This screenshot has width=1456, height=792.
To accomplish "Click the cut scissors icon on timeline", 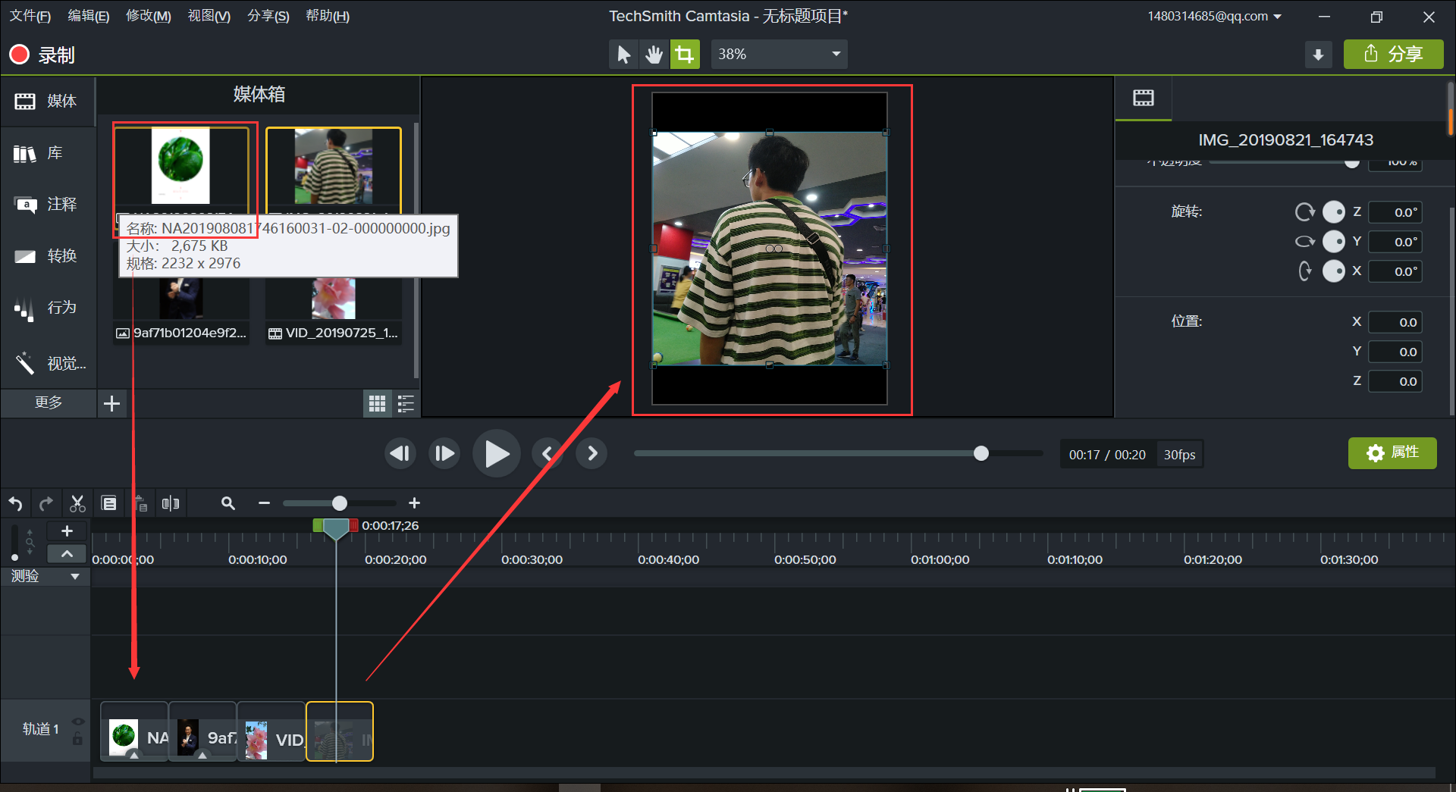I will coord(77,503).
